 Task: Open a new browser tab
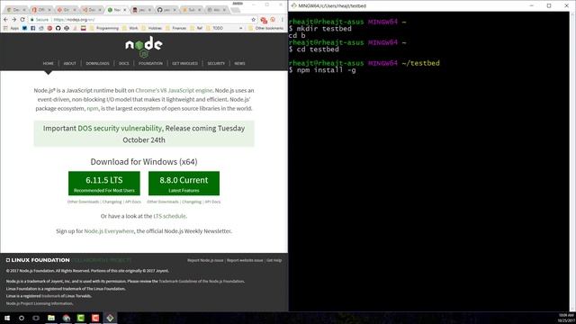coord(235,10)
